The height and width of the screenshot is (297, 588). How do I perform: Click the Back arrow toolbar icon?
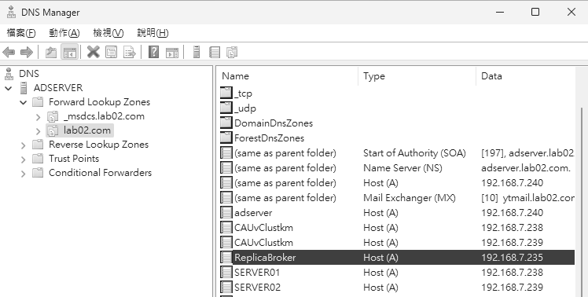pos(9,52)
